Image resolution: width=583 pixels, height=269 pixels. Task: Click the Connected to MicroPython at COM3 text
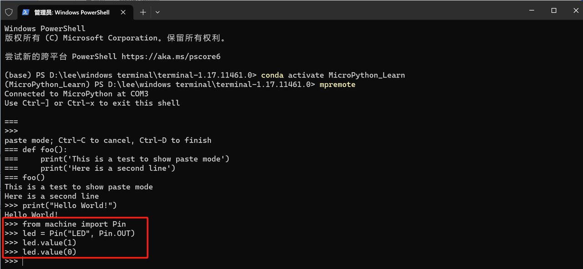point(77,94)
